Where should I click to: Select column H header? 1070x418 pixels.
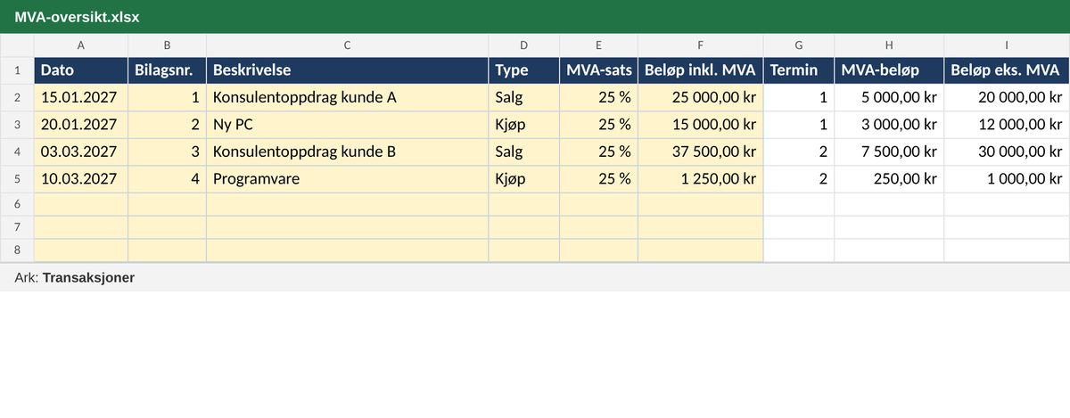(889, 45)
